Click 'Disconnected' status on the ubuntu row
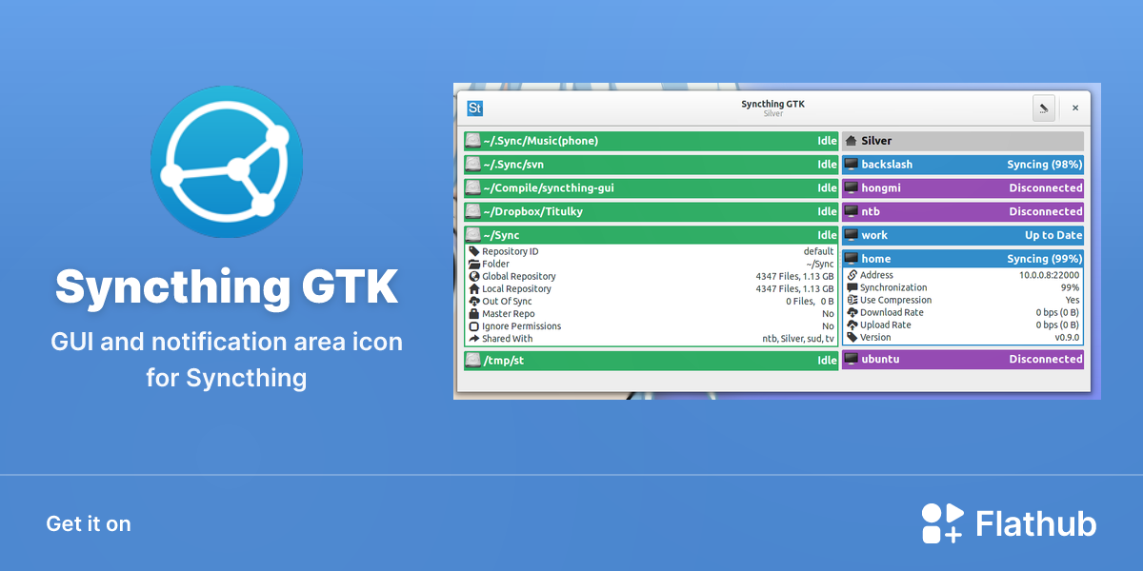Screen dimensions: 1143x571 click(x=1046, y=360)
